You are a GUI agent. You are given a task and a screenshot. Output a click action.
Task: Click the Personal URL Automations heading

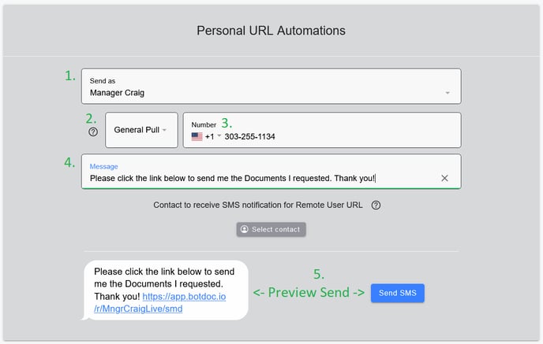(x=271, y=31)
